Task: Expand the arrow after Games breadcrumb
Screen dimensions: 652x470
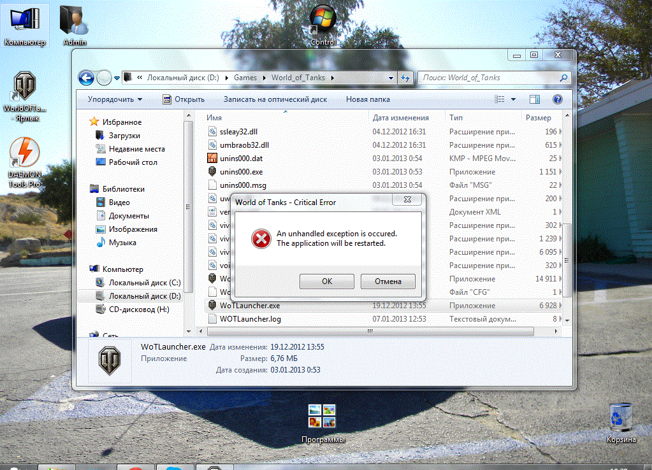Action: [264, 78]
